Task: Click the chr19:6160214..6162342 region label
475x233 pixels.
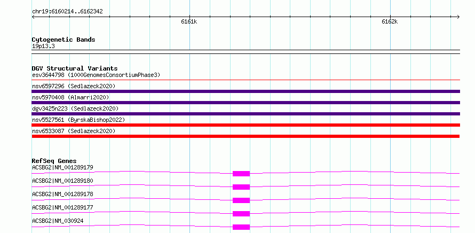Action: point(67,12)
